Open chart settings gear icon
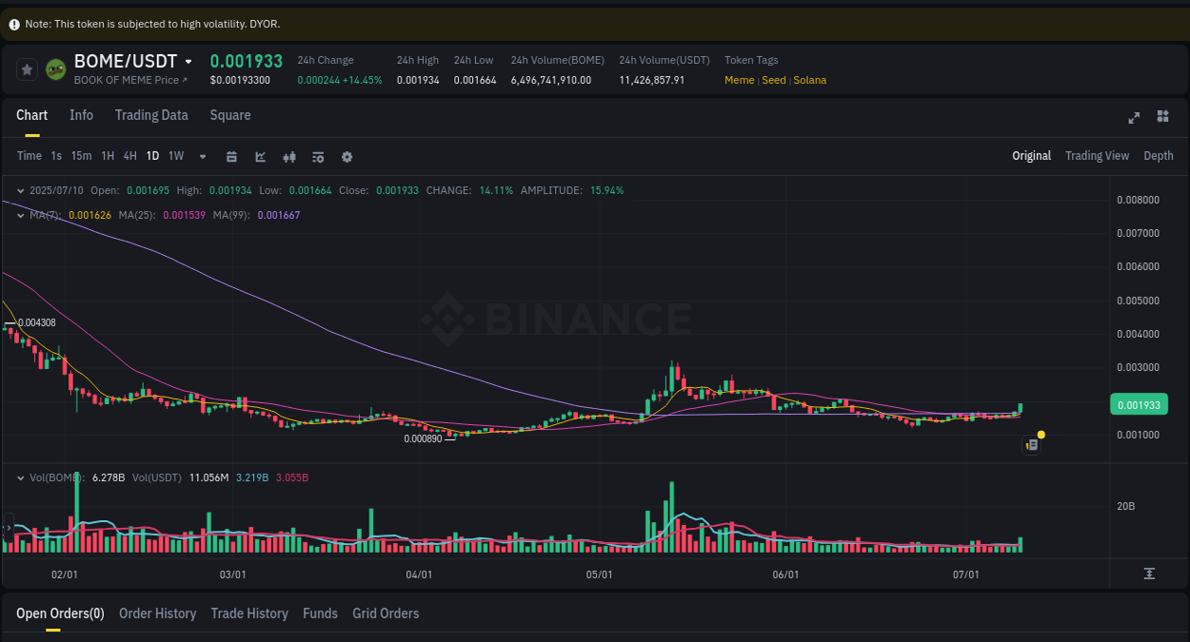The width and height of the screenshot is (1190, 642). pos(347,156)
